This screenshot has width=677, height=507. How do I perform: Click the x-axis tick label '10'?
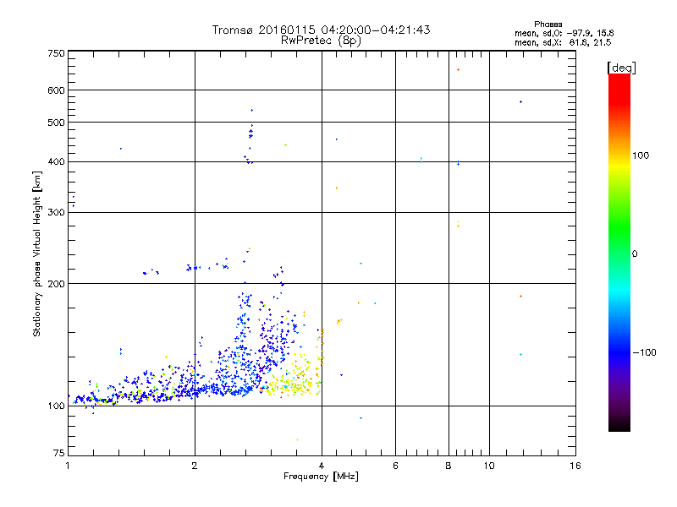coord(489,466)
